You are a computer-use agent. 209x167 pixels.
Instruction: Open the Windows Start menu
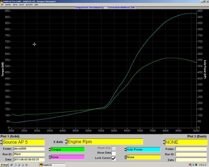point(4,165)
